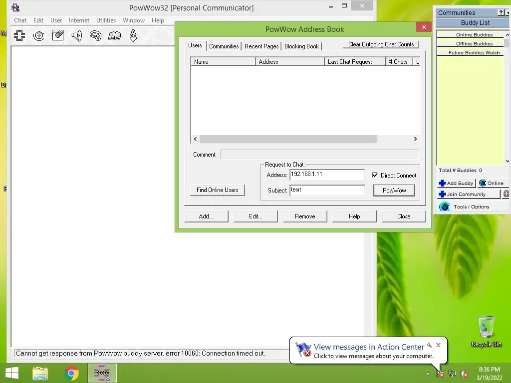
Task: Open the Recycle Bin desktop icon
Action: click(486, 331)
